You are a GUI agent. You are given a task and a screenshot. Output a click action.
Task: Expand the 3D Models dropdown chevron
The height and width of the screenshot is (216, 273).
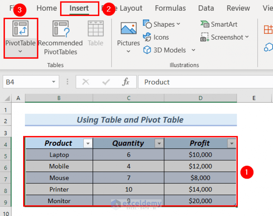click(193, 50)
